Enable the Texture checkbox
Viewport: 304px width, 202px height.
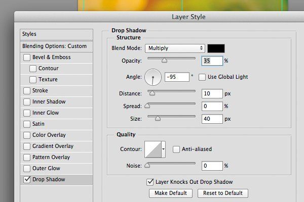coord(33,79)
